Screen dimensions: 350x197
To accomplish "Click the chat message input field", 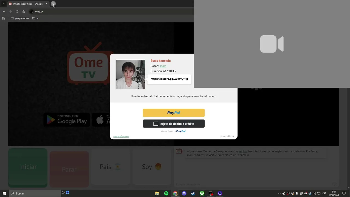I will pos(253,184).
